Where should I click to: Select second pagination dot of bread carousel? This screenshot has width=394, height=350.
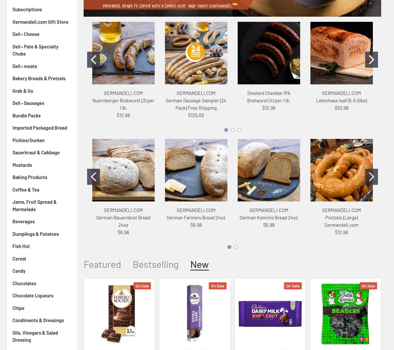236,247
